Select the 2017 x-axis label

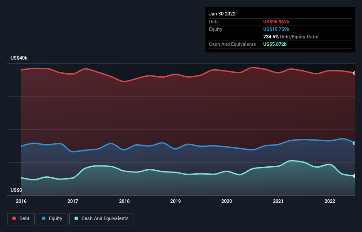point(73,201)
